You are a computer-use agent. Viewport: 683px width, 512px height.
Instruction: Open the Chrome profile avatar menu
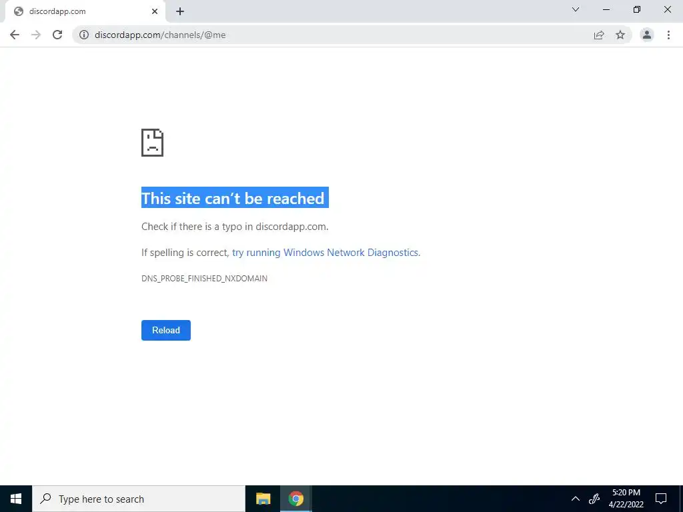point(647,35)
